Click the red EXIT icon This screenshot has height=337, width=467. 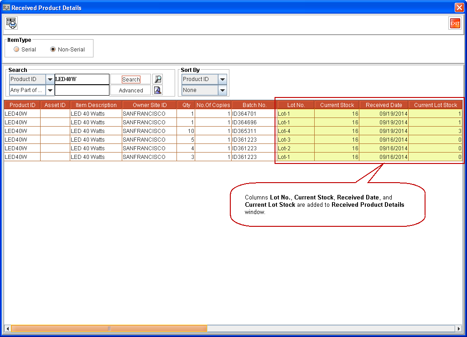pos(455,23)
